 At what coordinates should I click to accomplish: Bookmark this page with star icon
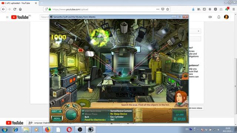point(167,9)
